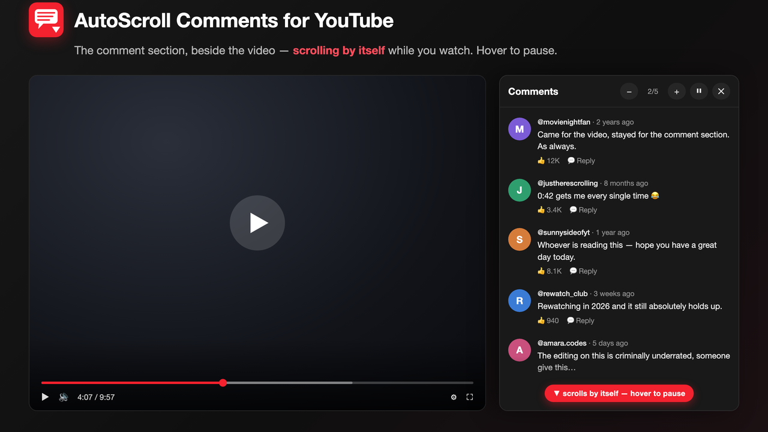The image size is (768, 432).
Task: Click the 4:07 / 9:57 time display
Action: point(96,397)
